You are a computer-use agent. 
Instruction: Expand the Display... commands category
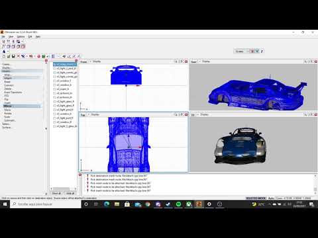pyautogui.click(x=7, y=67)
